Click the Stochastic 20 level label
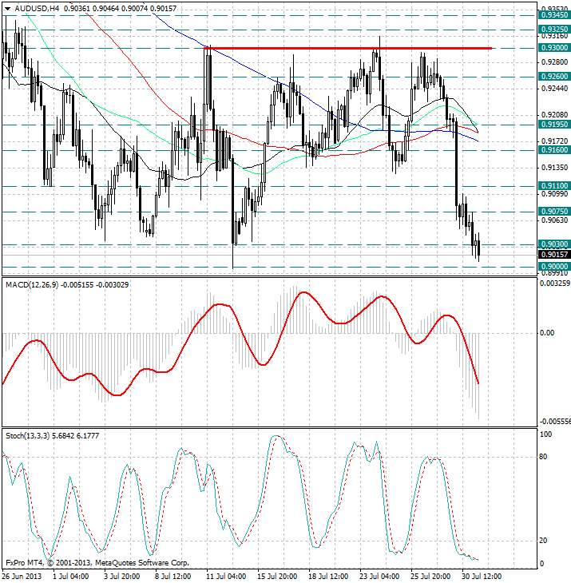The width and height of the screenshot is (571, 583). pos(543,541)
